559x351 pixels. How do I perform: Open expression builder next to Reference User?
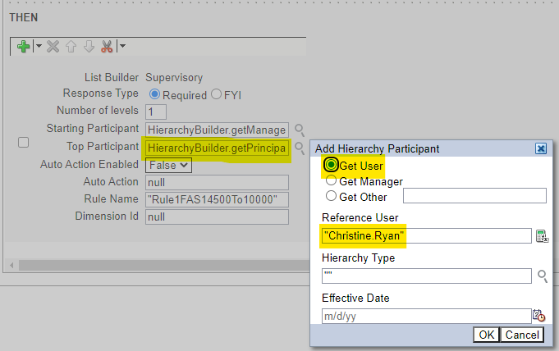pos(541,236)
